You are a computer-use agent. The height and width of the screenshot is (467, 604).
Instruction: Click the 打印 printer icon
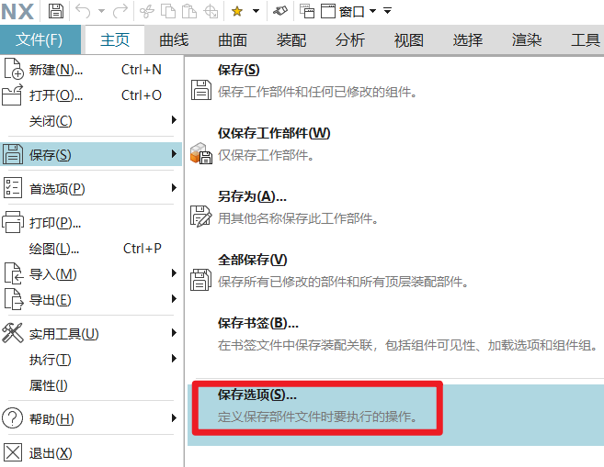[x=13, y=222]
